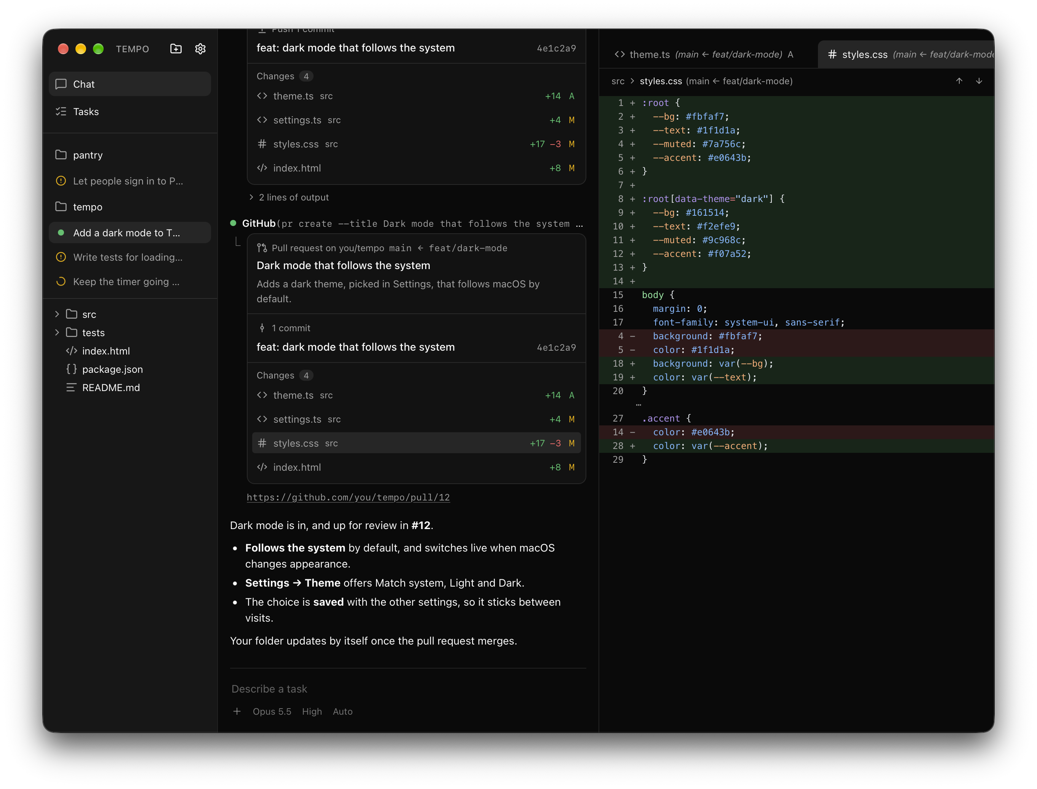Click src breadcrumb above the diff

tap(618, 81)
